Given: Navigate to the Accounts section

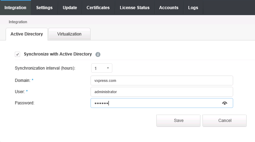Looking at the screenshot, I should [x=169, y=8].
